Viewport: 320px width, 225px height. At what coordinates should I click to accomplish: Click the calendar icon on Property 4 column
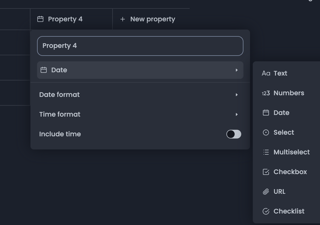[41, 19]
